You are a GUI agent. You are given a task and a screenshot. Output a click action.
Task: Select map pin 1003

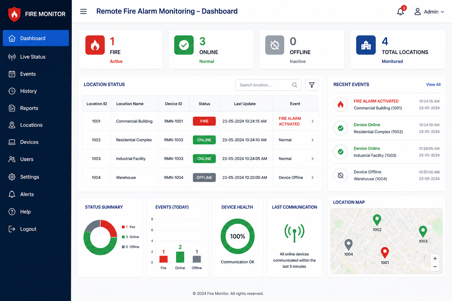(423, 231)
